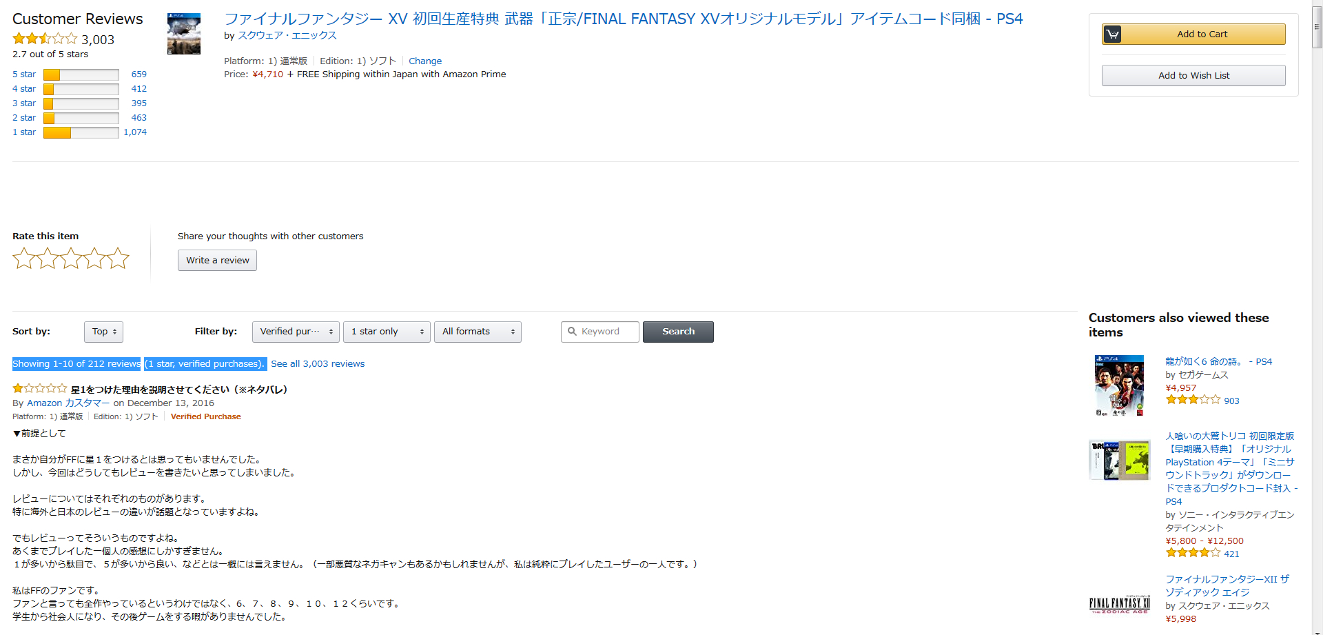Filter reviews by the 1 star link
Viewport: 1323px width, 635px height.
(24, 132)
